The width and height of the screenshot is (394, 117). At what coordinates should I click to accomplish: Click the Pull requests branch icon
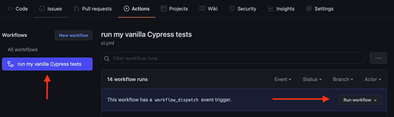[76, 9]
